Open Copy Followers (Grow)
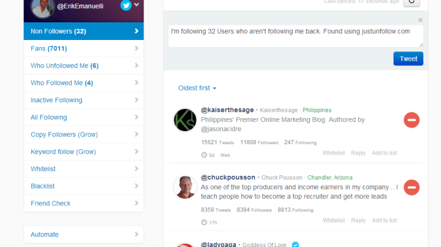Image resolution: width=441 pixels, height=247 pixels. point(83,135)
